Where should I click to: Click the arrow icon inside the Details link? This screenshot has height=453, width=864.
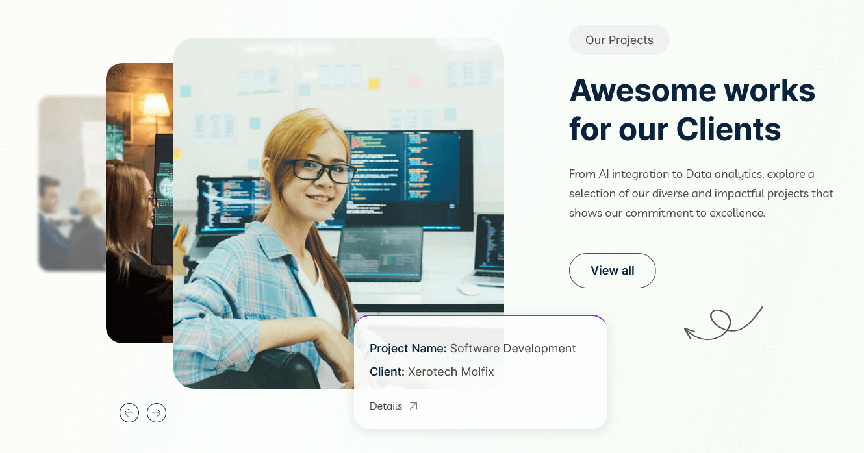(414, 406)
